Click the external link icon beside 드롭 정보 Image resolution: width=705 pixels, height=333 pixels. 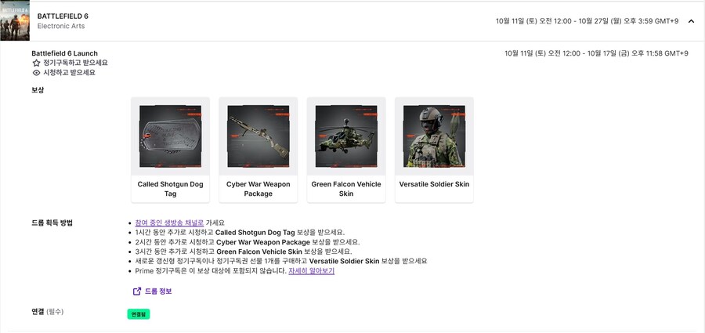pyautogui.click(x=137, y=291)
